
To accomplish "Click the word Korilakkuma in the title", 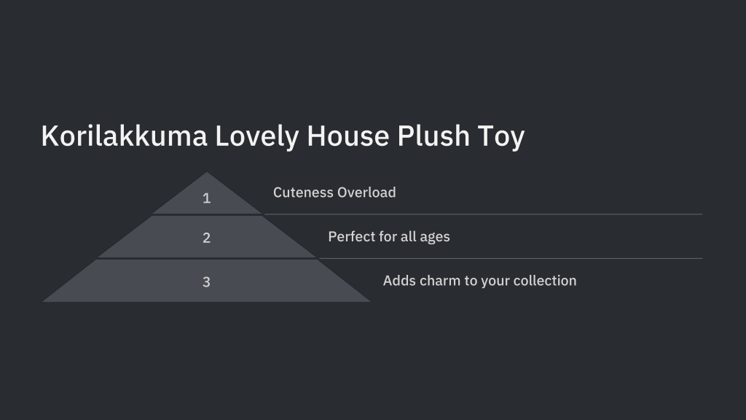I will click(x=124, y=136).
